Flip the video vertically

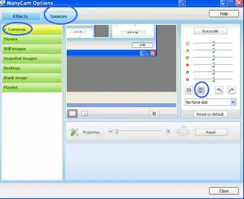pyautogui.click(x=201, y=90)
